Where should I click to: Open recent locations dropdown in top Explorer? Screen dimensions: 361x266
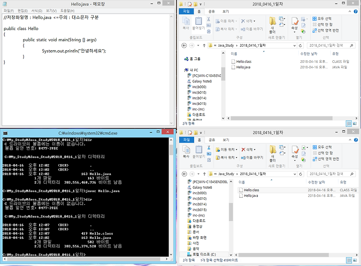198,45
